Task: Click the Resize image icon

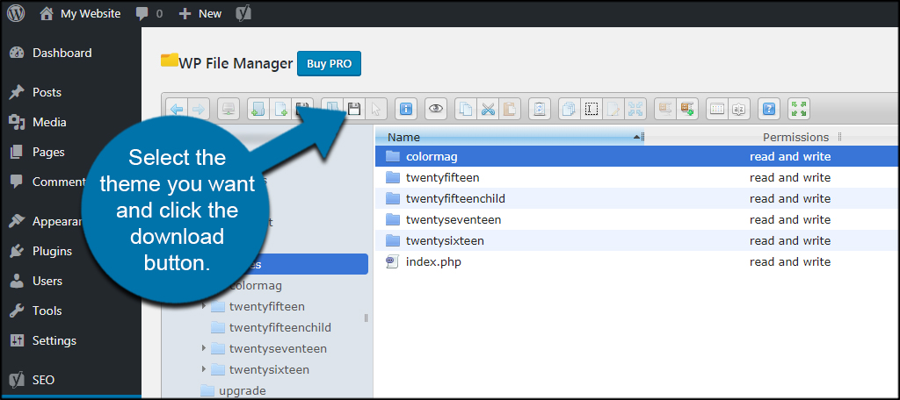Action: click(635, 108)
